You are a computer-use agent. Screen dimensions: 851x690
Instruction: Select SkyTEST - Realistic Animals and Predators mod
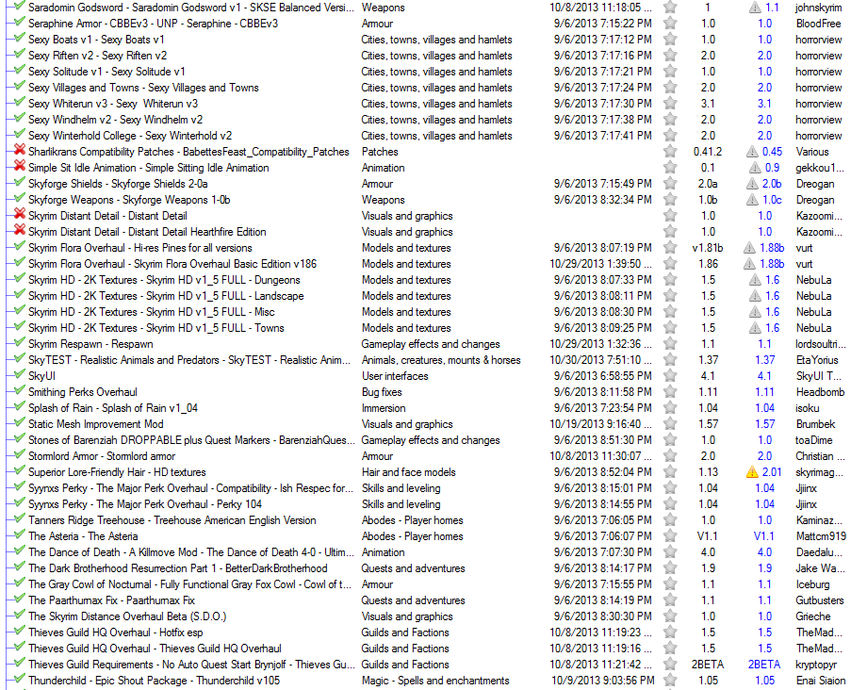coord(189,360)
